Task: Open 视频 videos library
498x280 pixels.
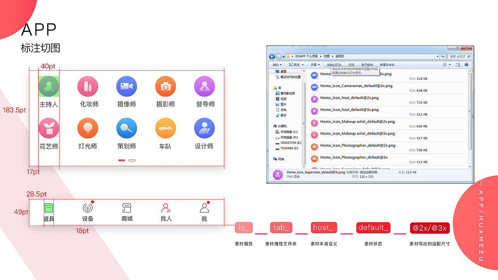Action: pyautogui.click(x=281, y=99)
